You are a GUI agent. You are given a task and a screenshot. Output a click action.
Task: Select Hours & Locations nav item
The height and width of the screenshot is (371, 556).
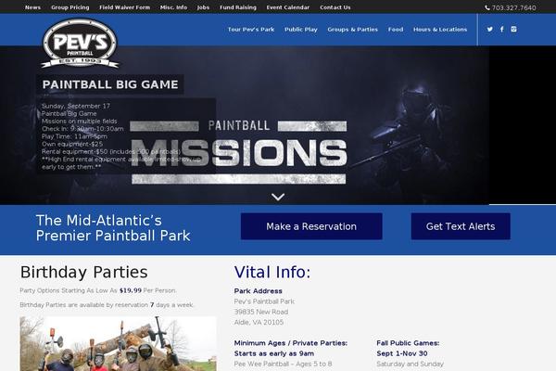(440, 30)
